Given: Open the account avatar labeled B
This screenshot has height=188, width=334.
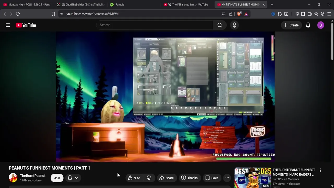Looking at the screenshot, I should [321, 25].
